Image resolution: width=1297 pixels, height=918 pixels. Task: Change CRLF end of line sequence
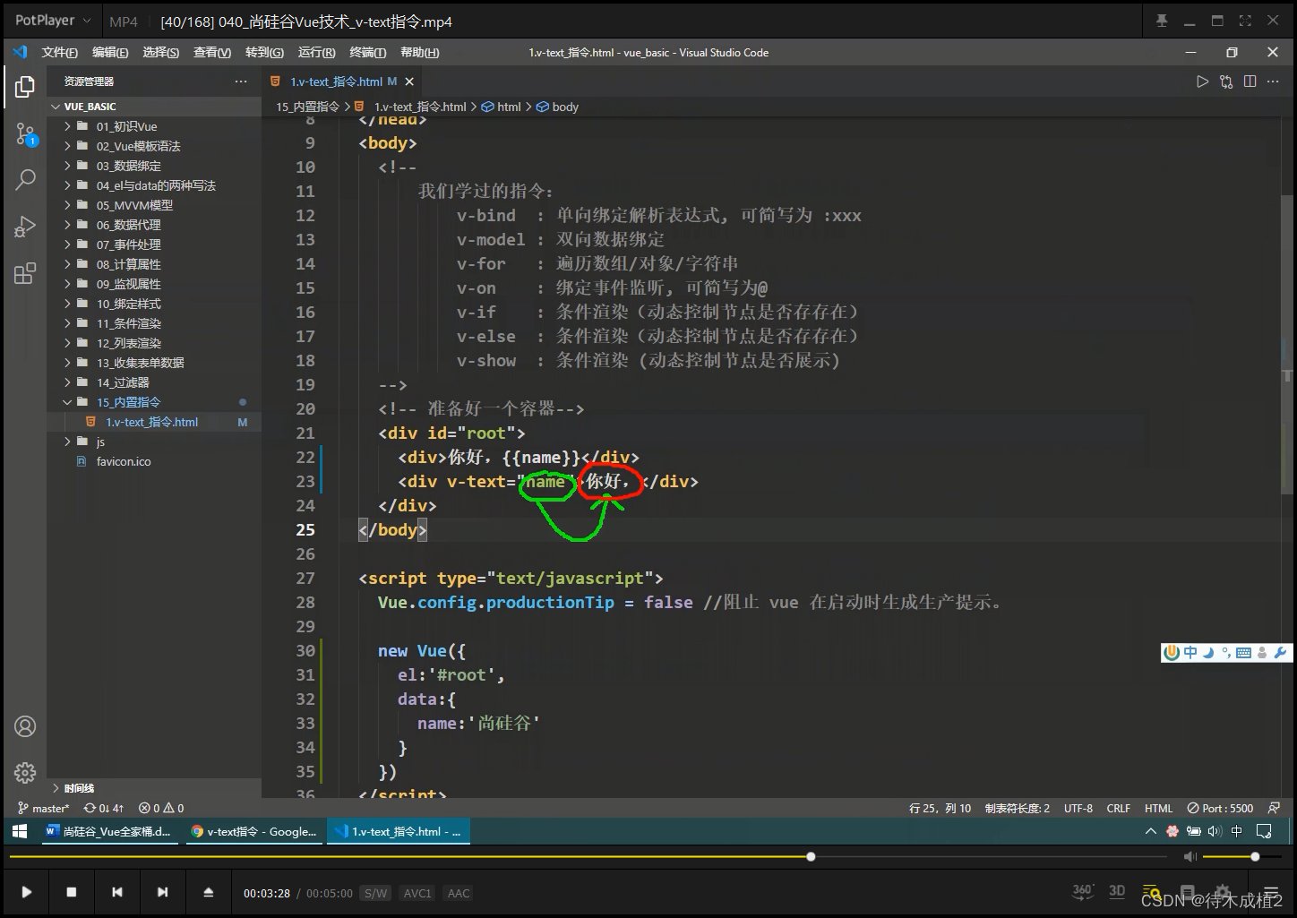pos(1118,808)
